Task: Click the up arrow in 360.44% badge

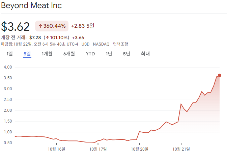Action: [x=40, y=26]
